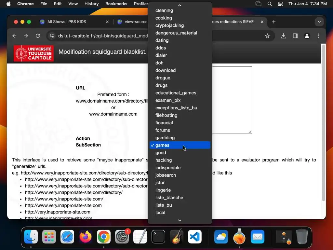This screenshot has width=333, height=250.
Task: Select the checked 'games' option
Action: 180,145
